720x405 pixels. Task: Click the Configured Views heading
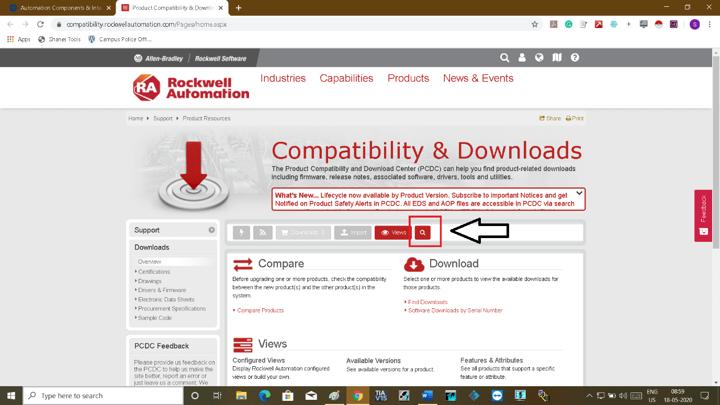coord(258,360)
